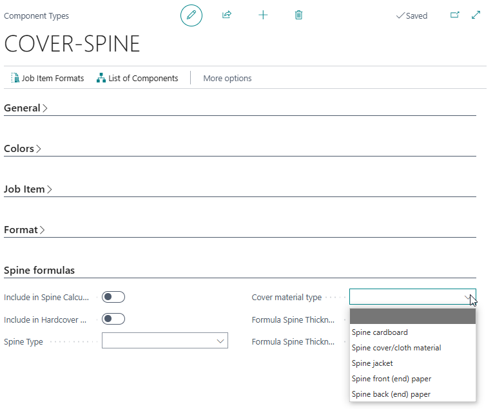Select Spine cardboard option
The width and height of the screenshot is (504, 409).
[x=412, y=332]
